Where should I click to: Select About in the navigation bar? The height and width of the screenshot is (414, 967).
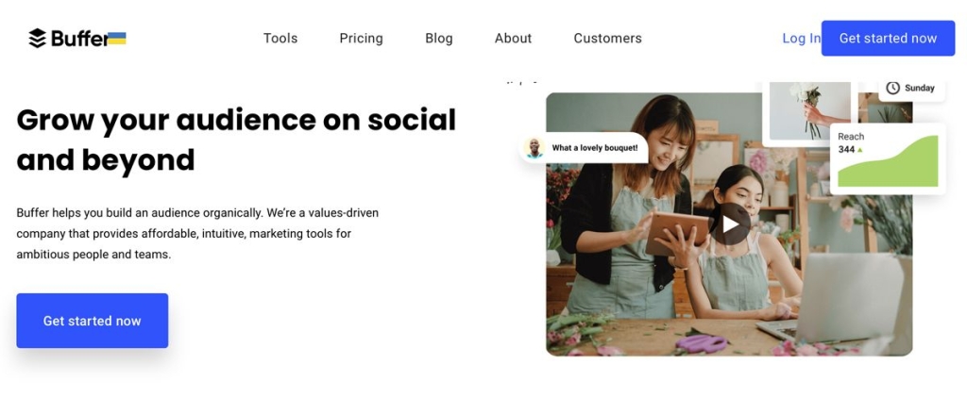(x=513, y=39)
